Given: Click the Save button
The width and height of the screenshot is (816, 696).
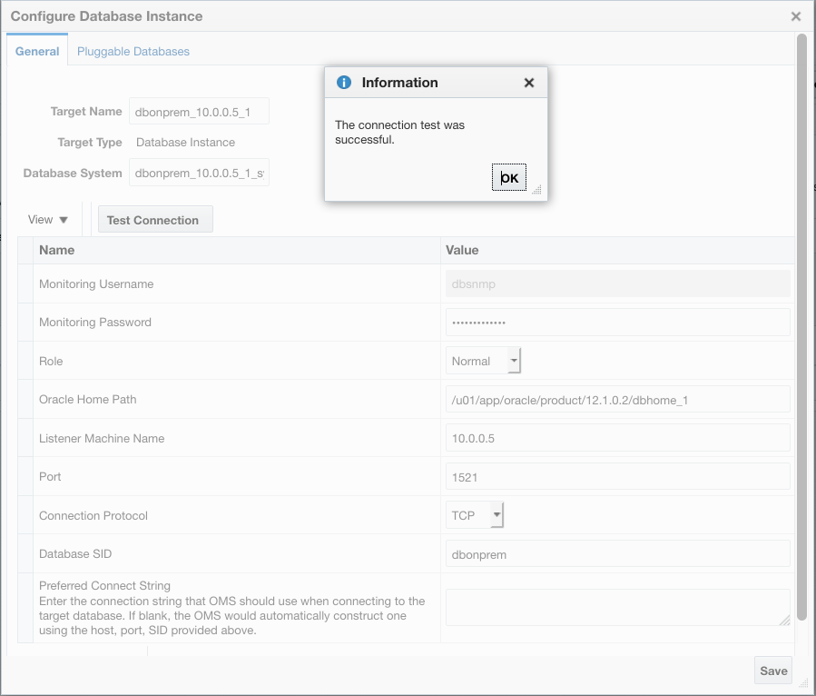Looking at the screenshot, I should (x=773, y=671).
